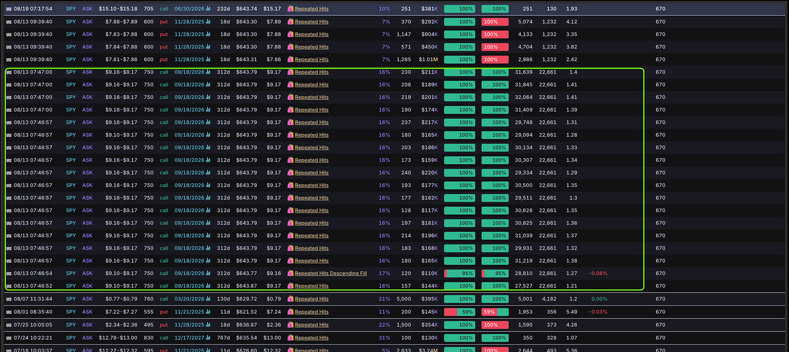789x352 pixels.
Task: Click the $629.72 spot price
Action: pos(247,299)
